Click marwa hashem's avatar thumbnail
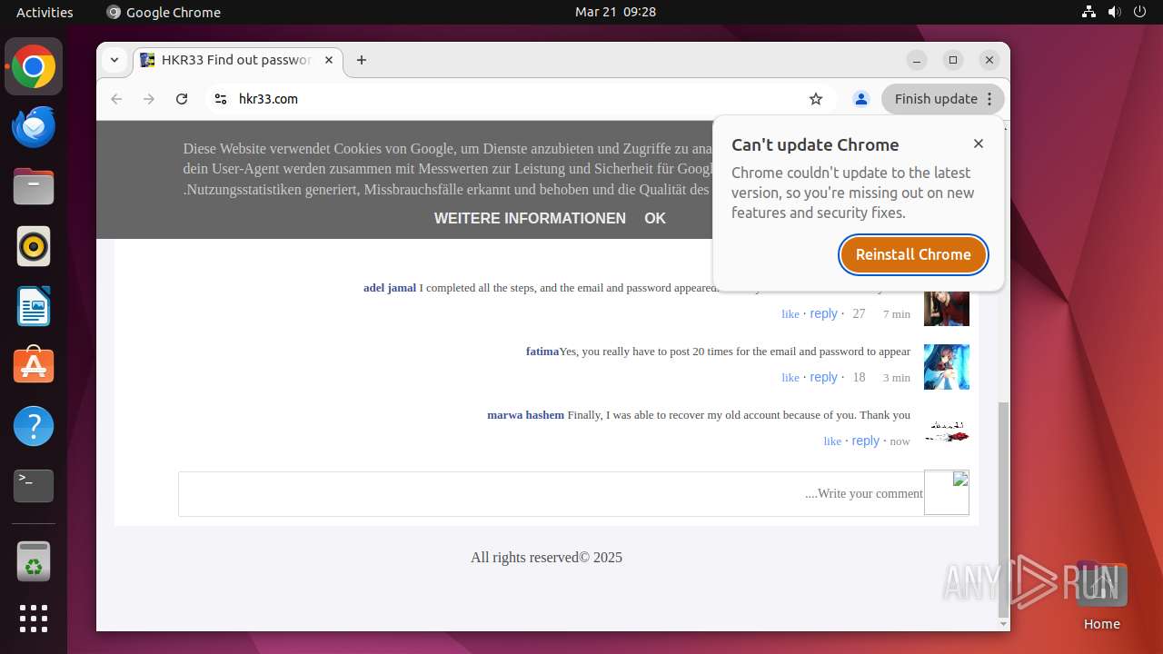Screen dimensions: 1163x654 click(x=947, y=431)
